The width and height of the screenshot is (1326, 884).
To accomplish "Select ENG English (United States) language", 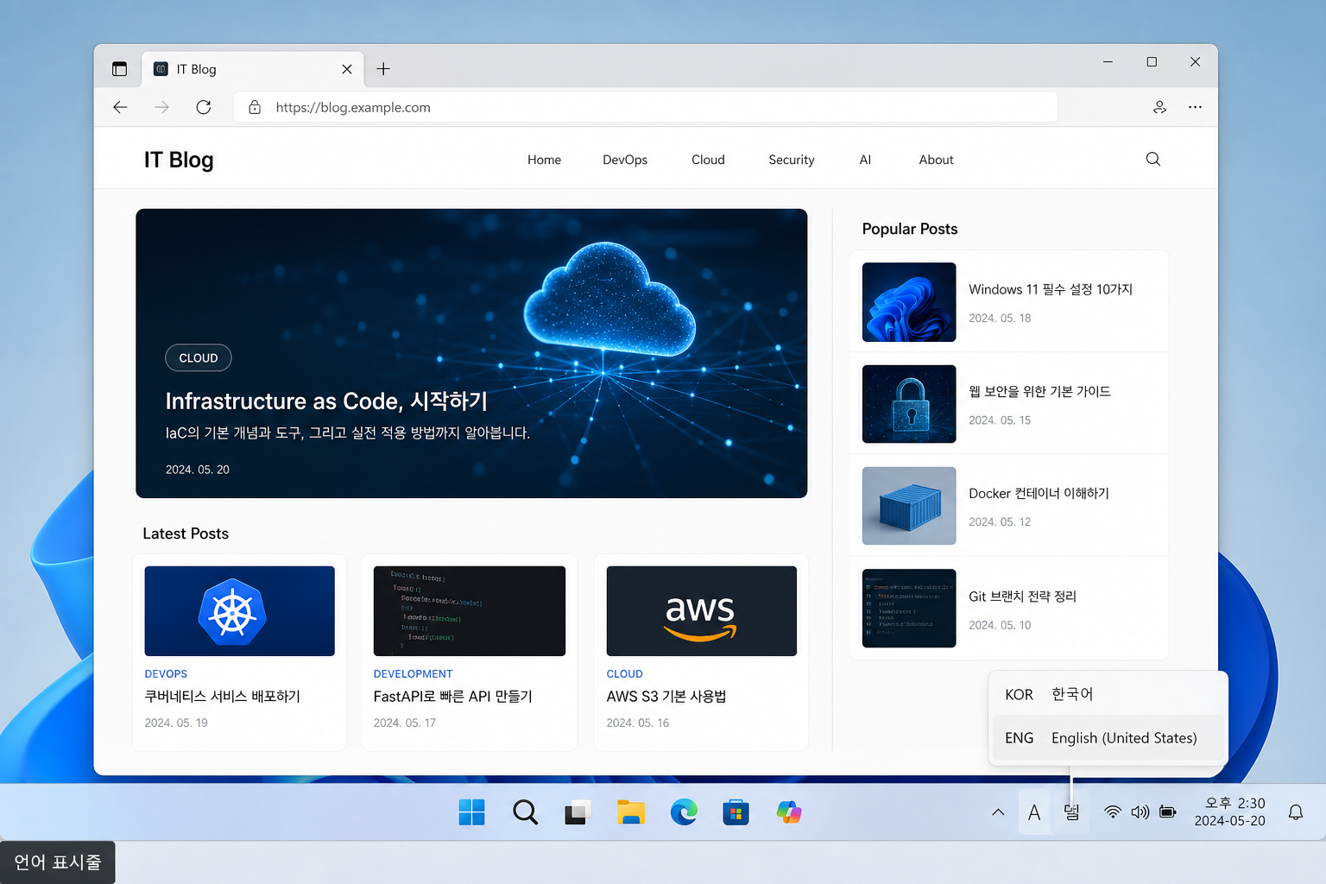I will [1108, 738].
